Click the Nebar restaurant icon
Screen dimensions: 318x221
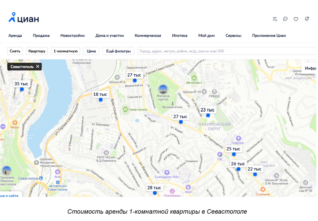[15, 122]
